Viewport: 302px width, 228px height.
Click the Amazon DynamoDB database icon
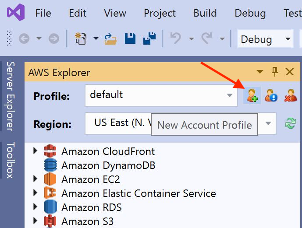point(50,165)
